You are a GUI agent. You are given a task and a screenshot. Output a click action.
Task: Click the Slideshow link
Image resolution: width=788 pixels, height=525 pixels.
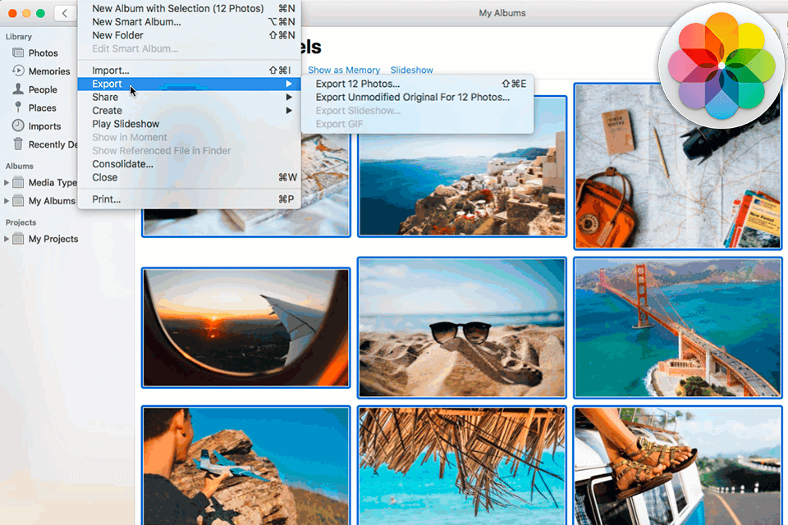coord(411,70)
